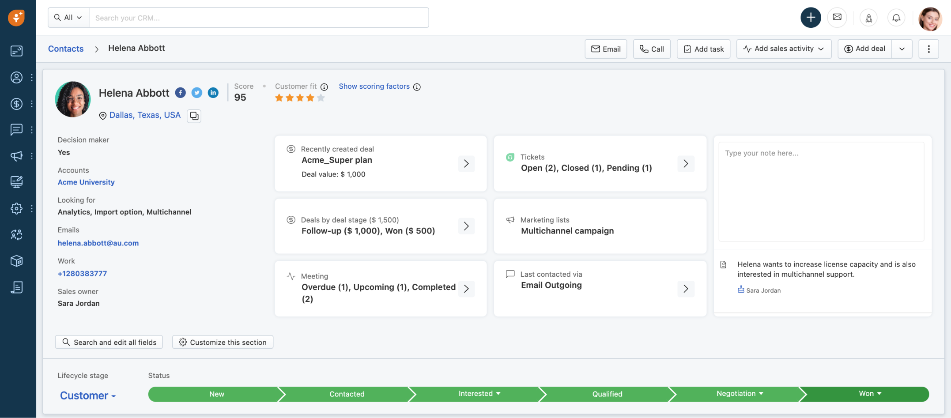Open the Acme University account link
The height and width of the screenshot is (418, 951).
[x=86, y=182]
